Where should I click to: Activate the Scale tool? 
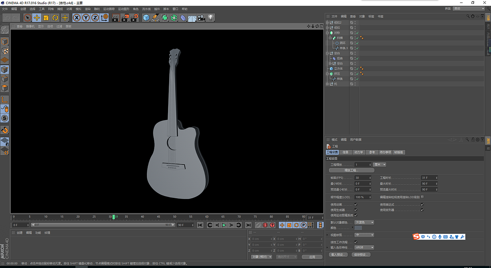click(46, 18)
